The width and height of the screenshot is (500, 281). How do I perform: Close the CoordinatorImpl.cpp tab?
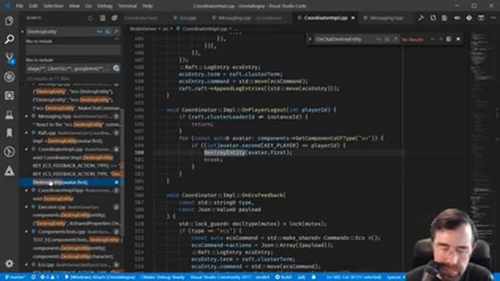(353, 18)
